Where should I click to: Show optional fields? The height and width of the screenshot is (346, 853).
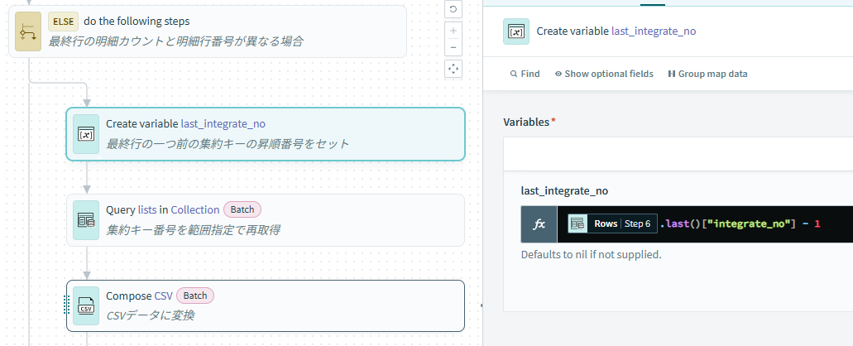(604, 74)
